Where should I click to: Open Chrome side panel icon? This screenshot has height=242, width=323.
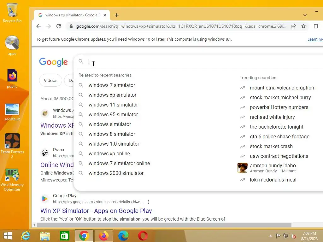tap(316, 26)
